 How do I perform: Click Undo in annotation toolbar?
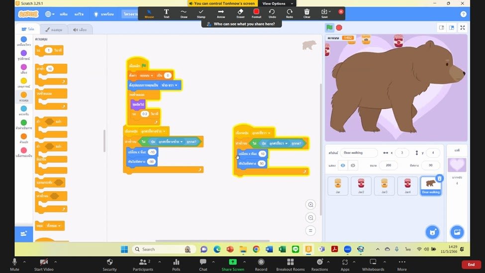click(x=272, y=13)
